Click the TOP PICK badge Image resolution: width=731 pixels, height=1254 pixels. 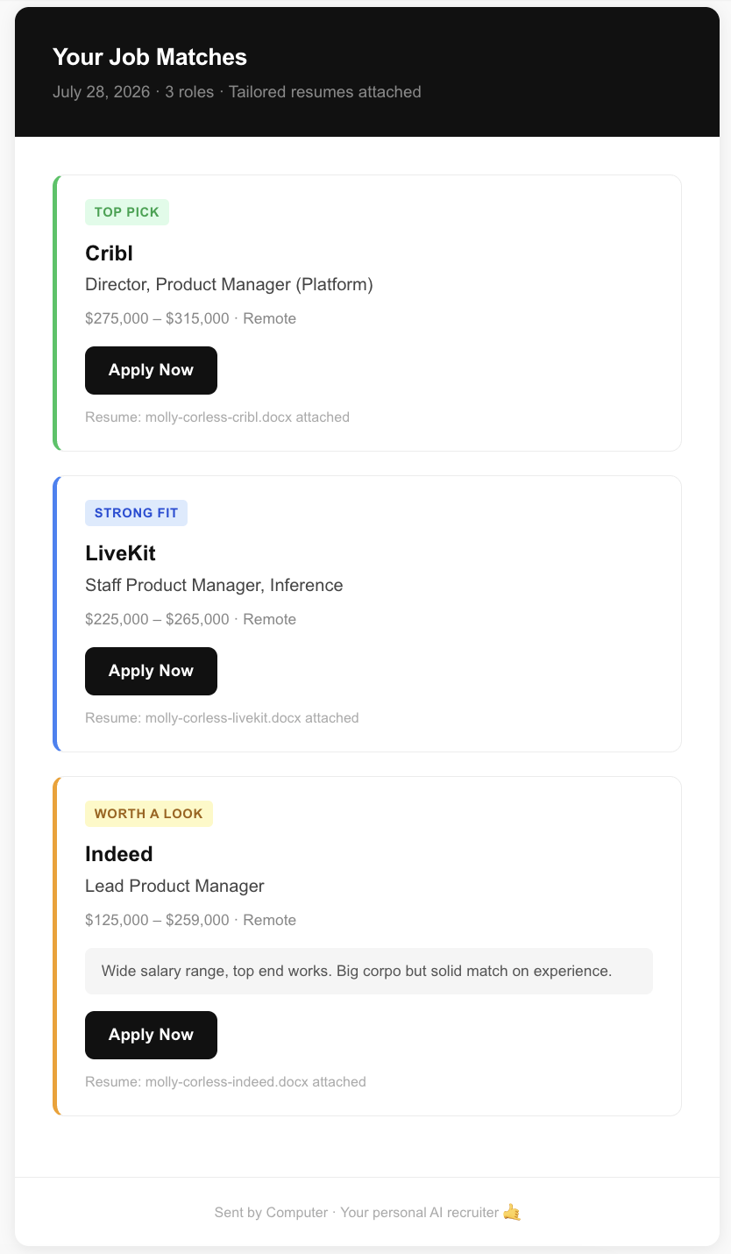127,212
